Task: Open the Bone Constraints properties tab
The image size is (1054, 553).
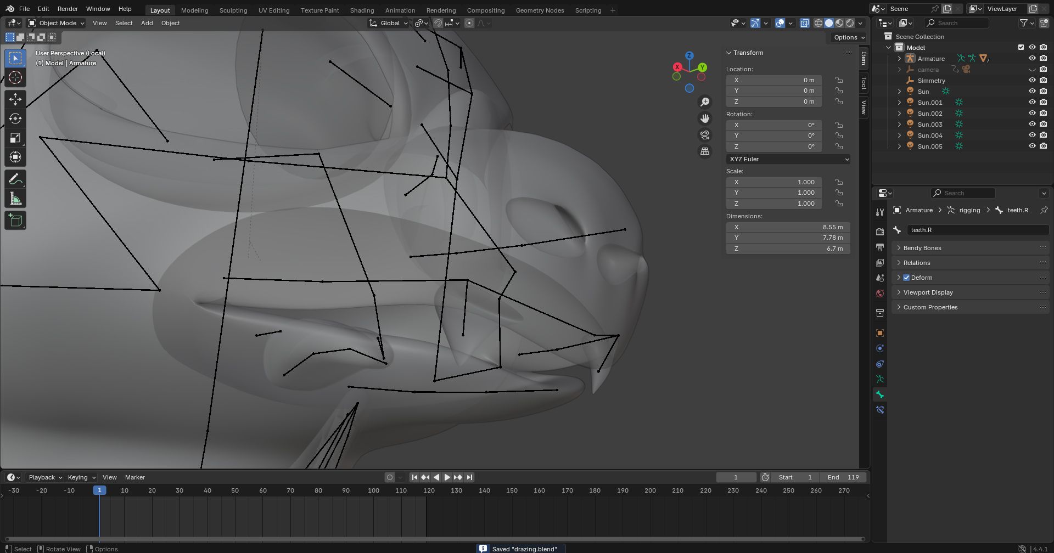Action: pos(880,410)
